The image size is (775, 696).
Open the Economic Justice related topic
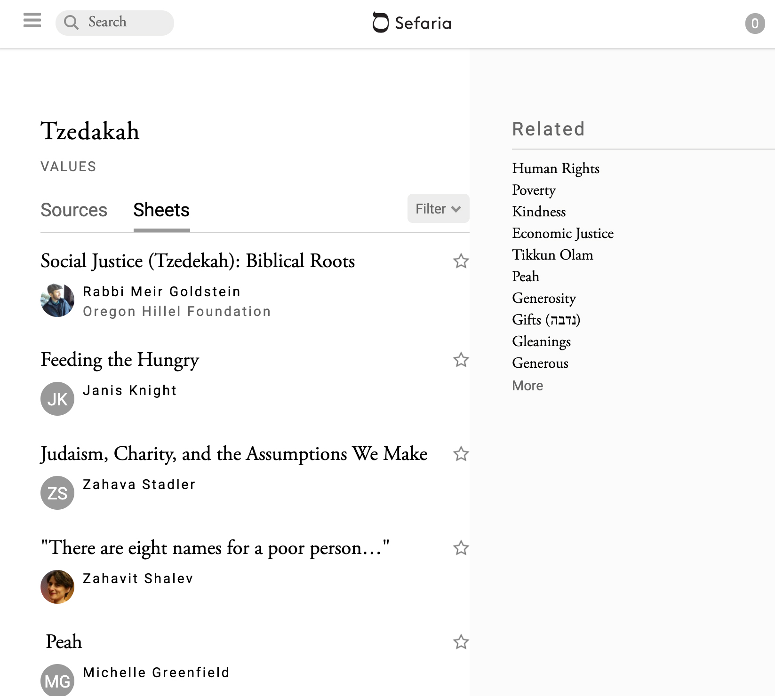(x=562, y=233)
